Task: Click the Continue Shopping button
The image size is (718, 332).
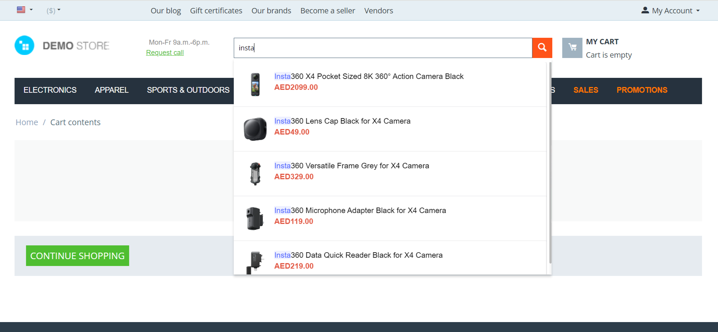Action: coord(78,256)
